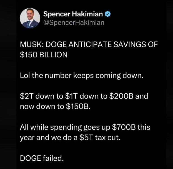Select the $1T amount
173x169 pixels.
pos(71,96)
